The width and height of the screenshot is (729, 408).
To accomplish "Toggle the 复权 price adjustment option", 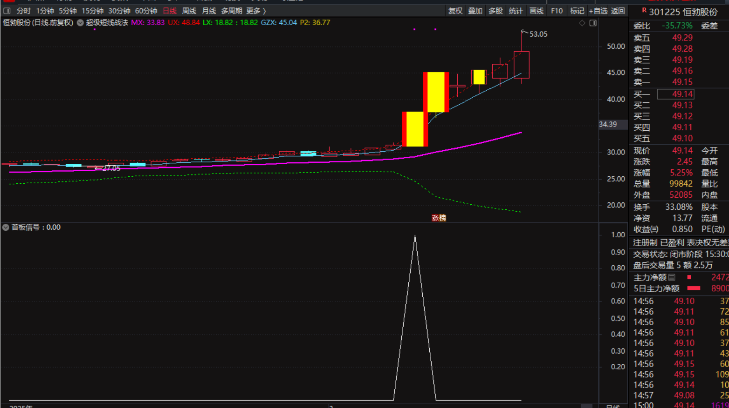I will pos(455,11).
